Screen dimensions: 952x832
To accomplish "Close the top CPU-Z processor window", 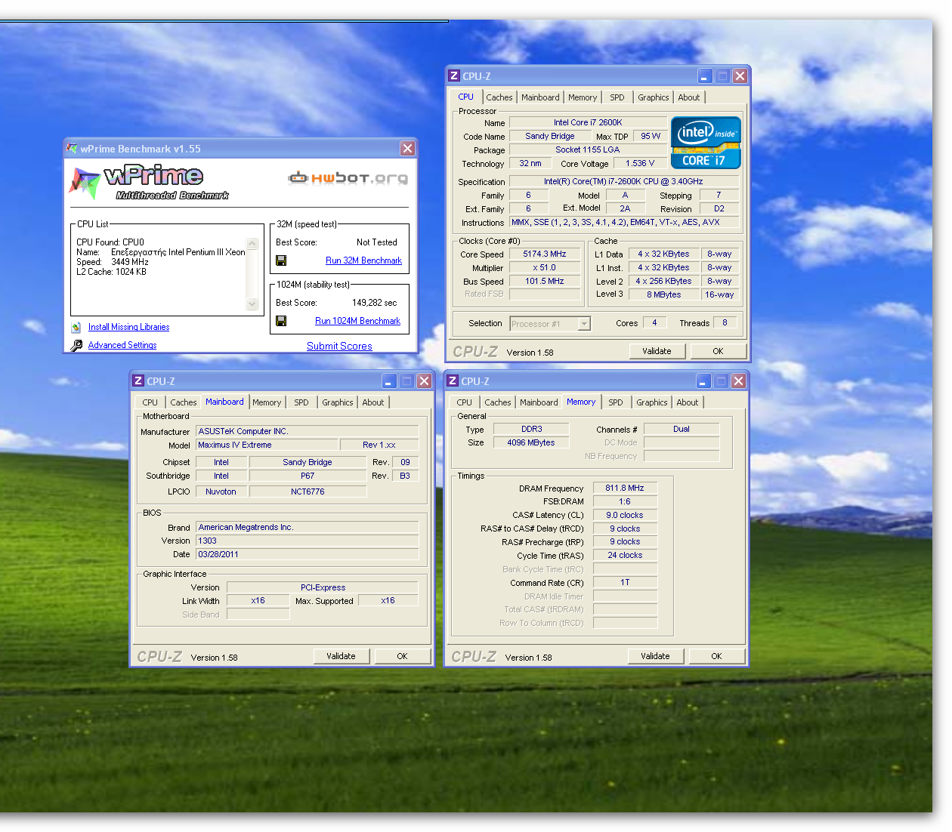I will tap(740, 75).
